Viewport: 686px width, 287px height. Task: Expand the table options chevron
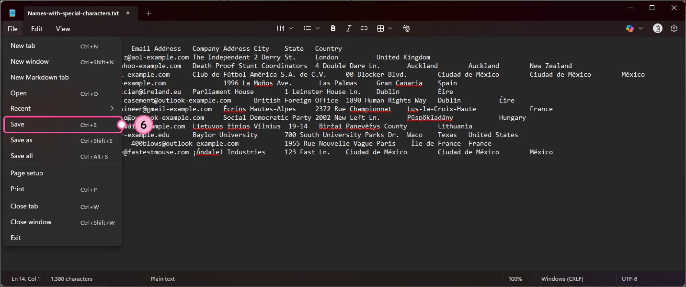pos(390,28)
